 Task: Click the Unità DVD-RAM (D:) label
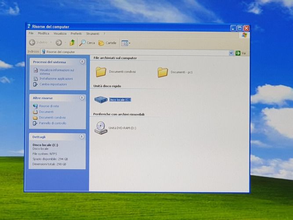123,128
